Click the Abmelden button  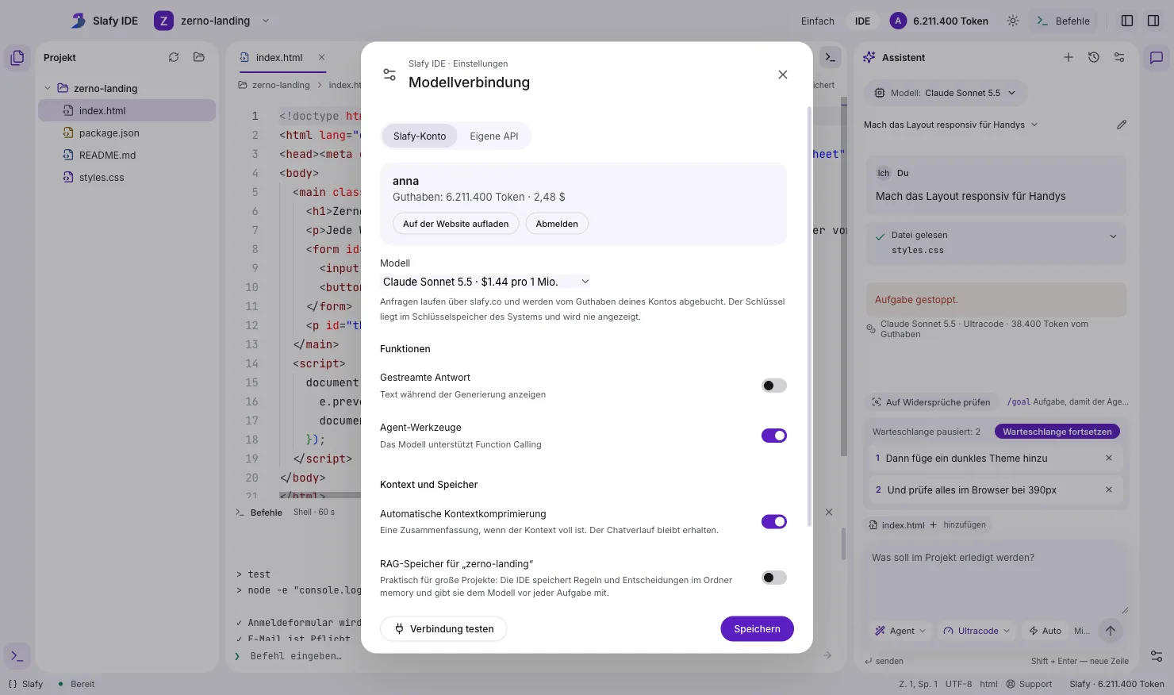pyautogui.click(x=557, y=224)
